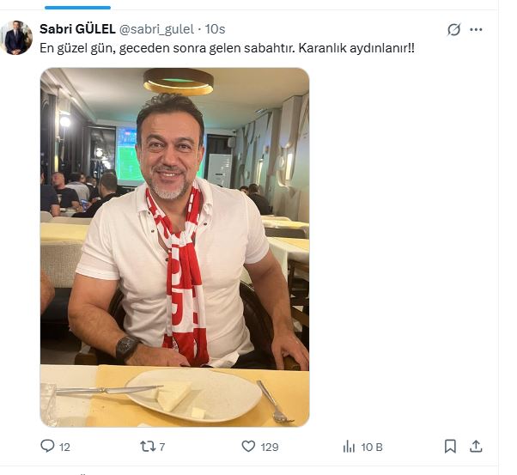This screenshot has height=475, width=517.
Task: Open the three-dot more options menu
Action: [x=477, y=29]
